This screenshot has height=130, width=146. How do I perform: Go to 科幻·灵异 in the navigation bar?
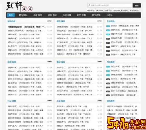(x=67, y=15)
